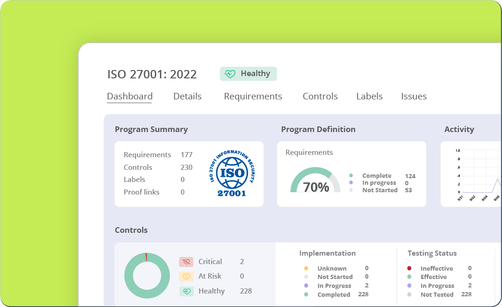Click the purple In progress legend dot
This screenshot has width=502, height=307.
(351, 183)
